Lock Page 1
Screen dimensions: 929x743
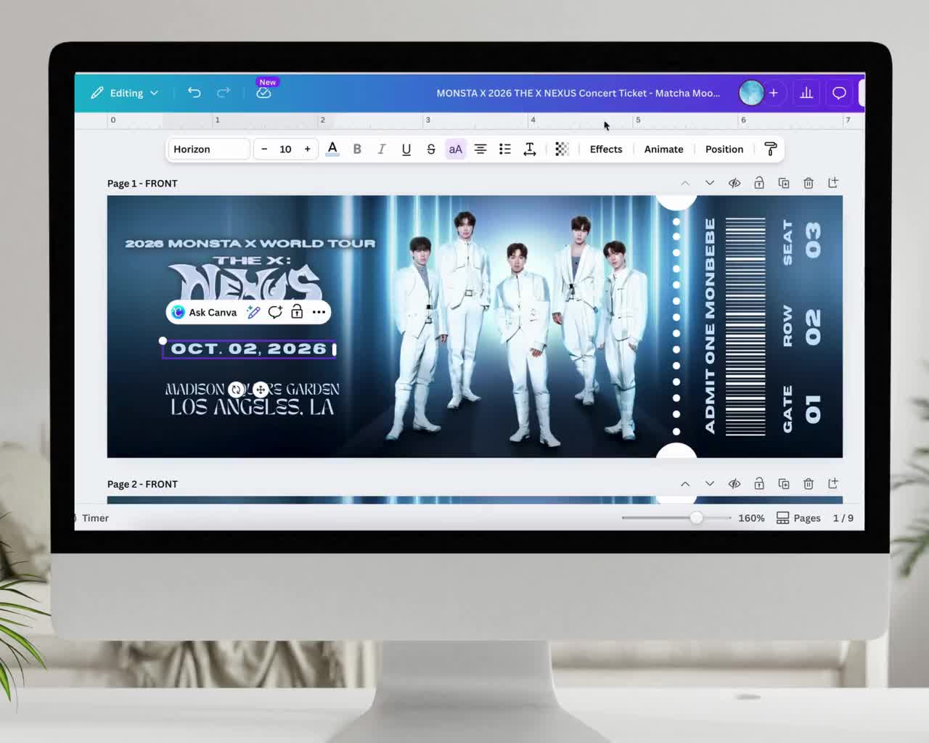click(x=759, y=183)
